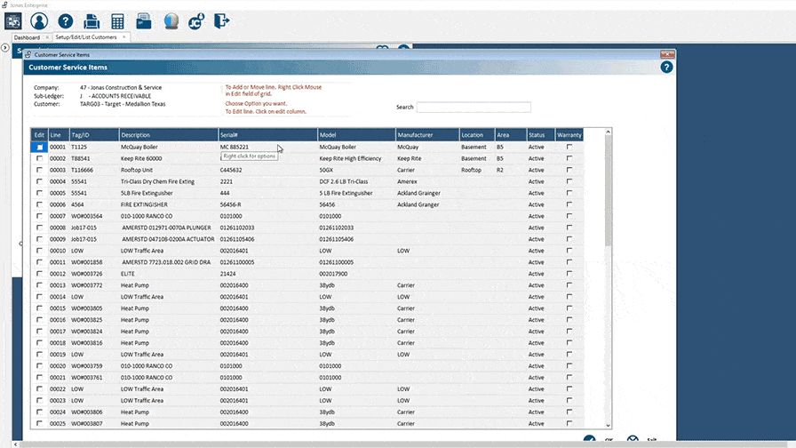Click Tag/ID 'WO#001858'
This screenshot has width=796, height=448.
[x=86, y=262]
